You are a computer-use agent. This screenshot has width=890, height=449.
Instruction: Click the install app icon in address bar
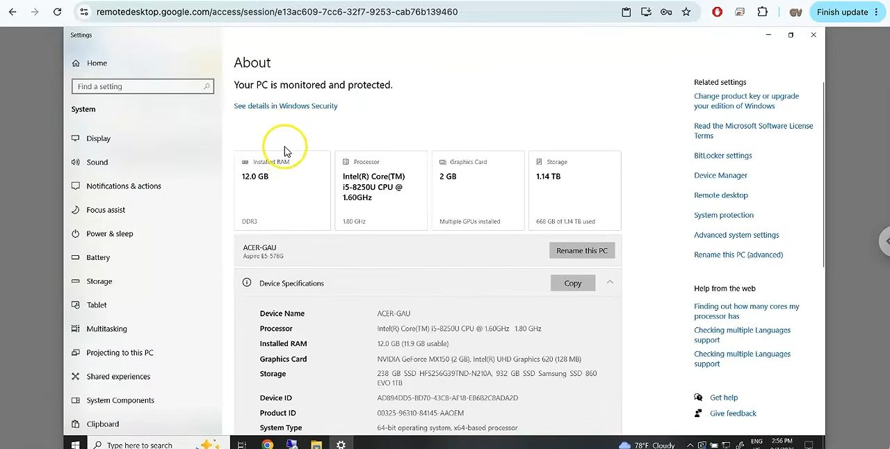tap(646, 12)
